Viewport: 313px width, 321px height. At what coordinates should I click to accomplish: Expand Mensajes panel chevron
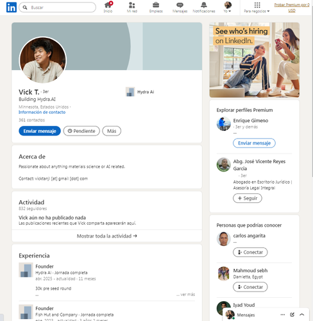coord(302,315)
